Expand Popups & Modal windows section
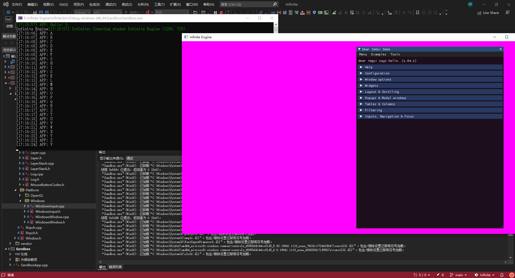515x278 pixels. tap(430, 98)
